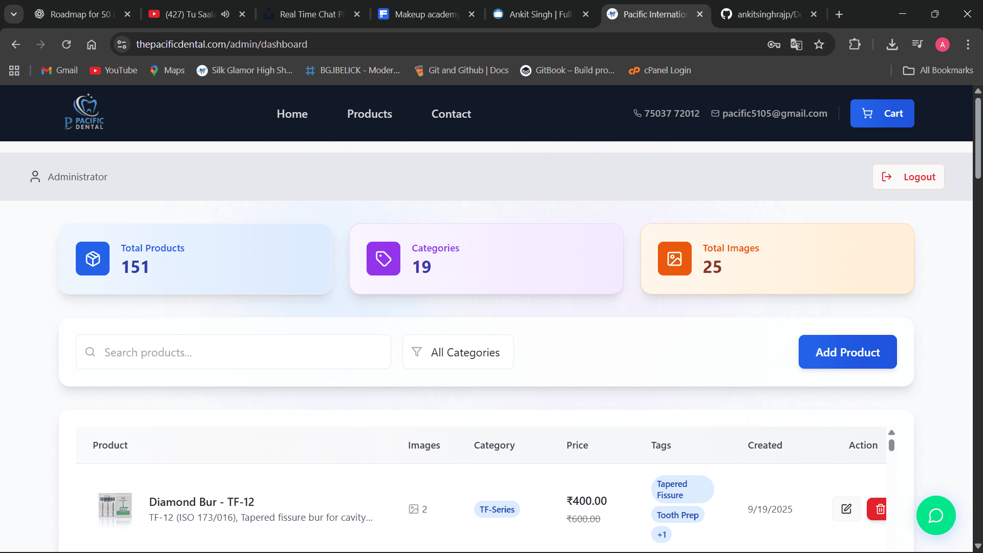Open the Cart button in header
This screenshot has width=983, height=553.
coord(882,114)
